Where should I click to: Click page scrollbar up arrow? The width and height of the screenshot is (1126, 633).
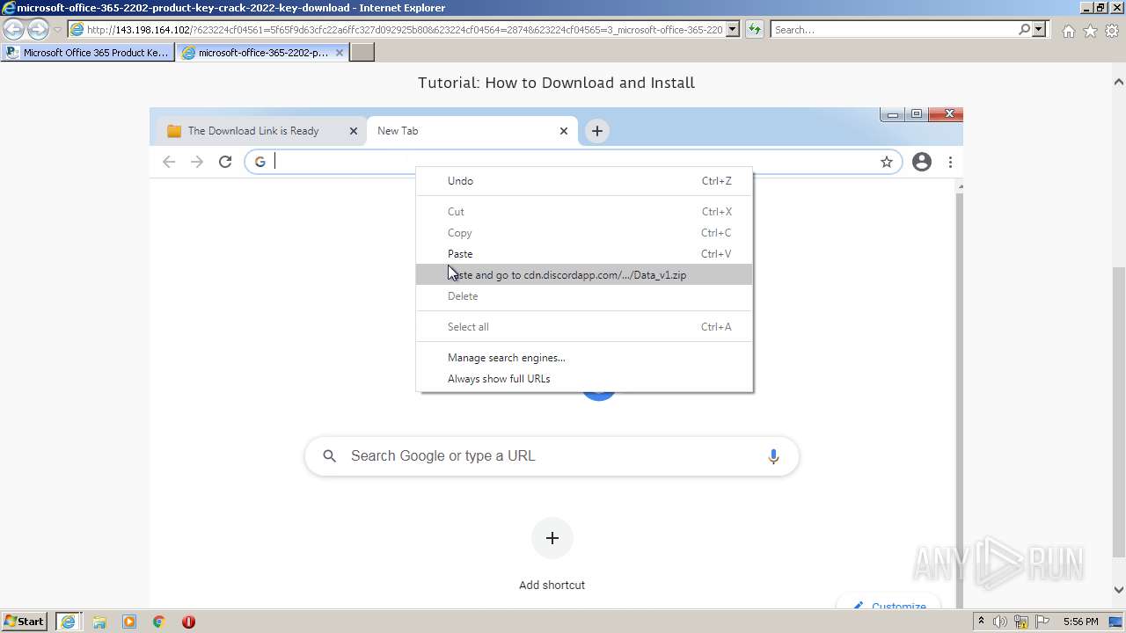point(1119,82)
